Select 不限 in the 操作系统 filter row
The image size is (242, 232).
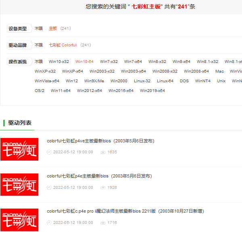click(x=39, y=62)
